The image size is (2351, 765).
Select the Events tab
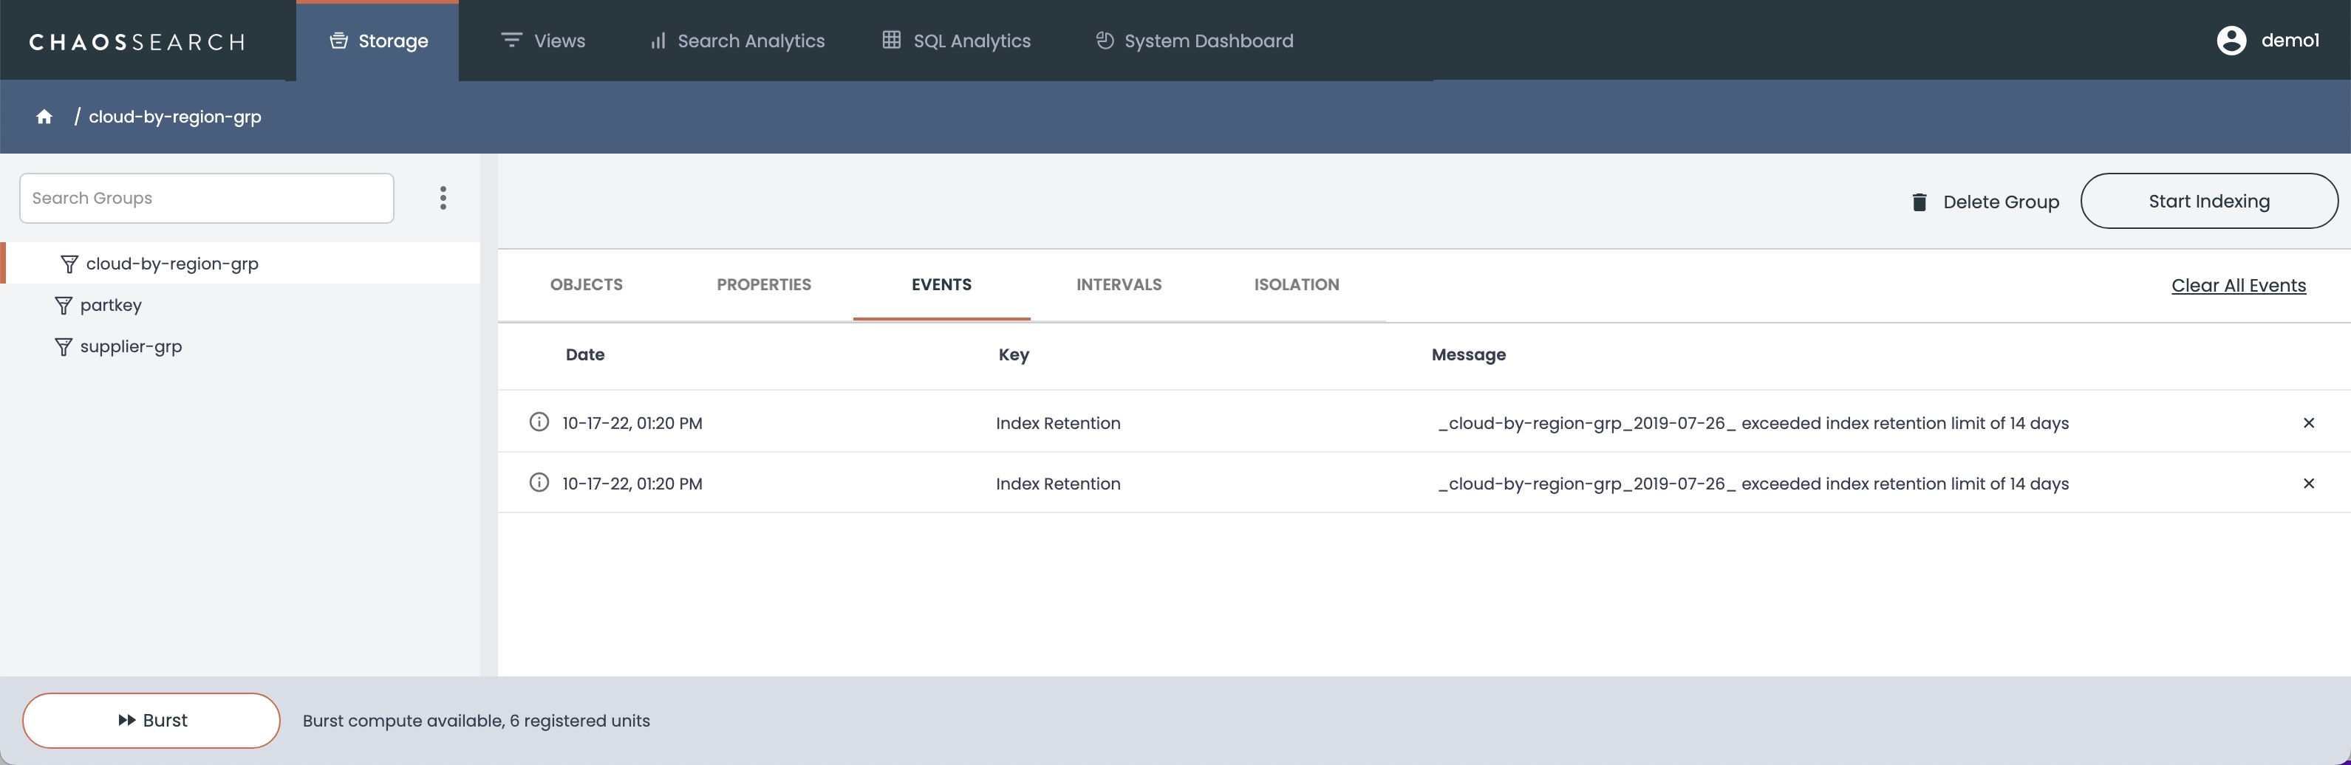[x=941, y=284]
